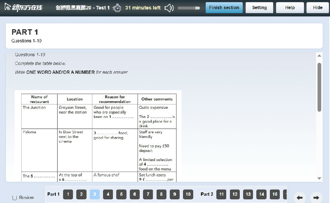Viewport: 330px width, 203px height.
Task: Go to next question with right arrow
Action: (x=316, y=198)
